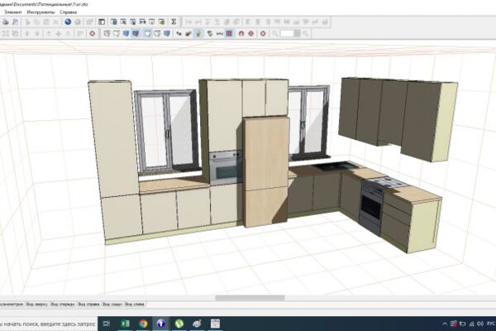Open the Элемент menu
Viewport: 496px width, 331px height.
(x=13, y=12)
